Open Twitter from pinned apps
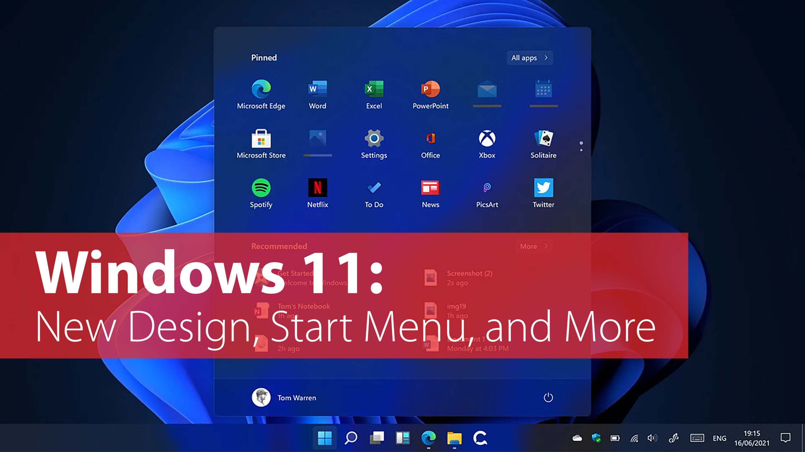 [544, 193]
